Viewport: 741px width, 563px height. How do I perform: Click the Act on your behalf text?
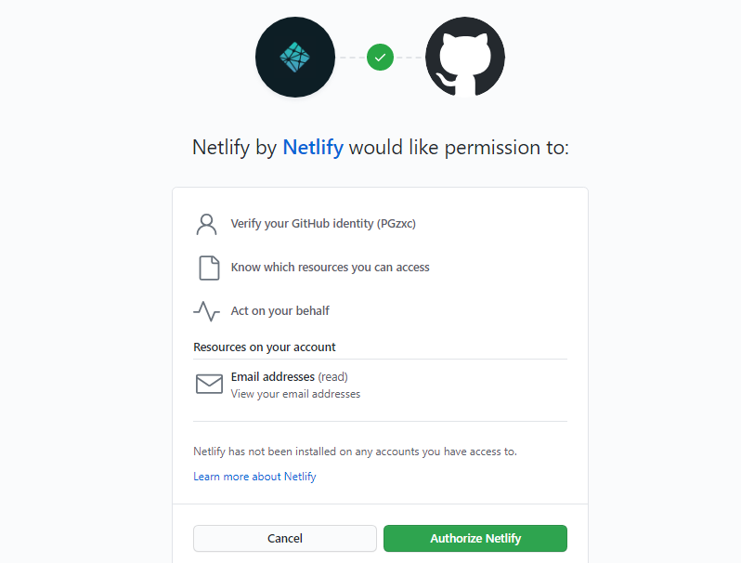coord(279,311)
